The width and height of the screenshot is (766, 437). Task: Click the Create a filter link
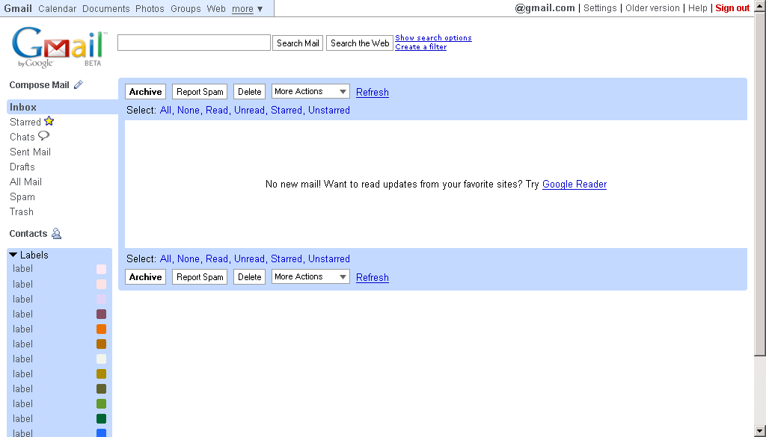[x=420, y=47]
